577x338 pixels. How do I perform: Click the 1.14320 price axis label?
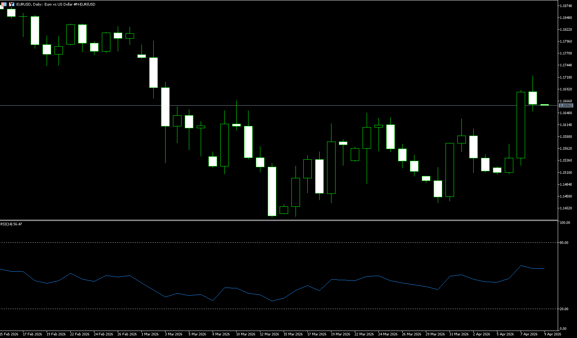click(566, 208)
